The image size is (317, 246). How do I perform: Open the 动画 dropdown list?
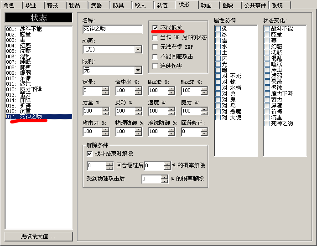(138, 50)
